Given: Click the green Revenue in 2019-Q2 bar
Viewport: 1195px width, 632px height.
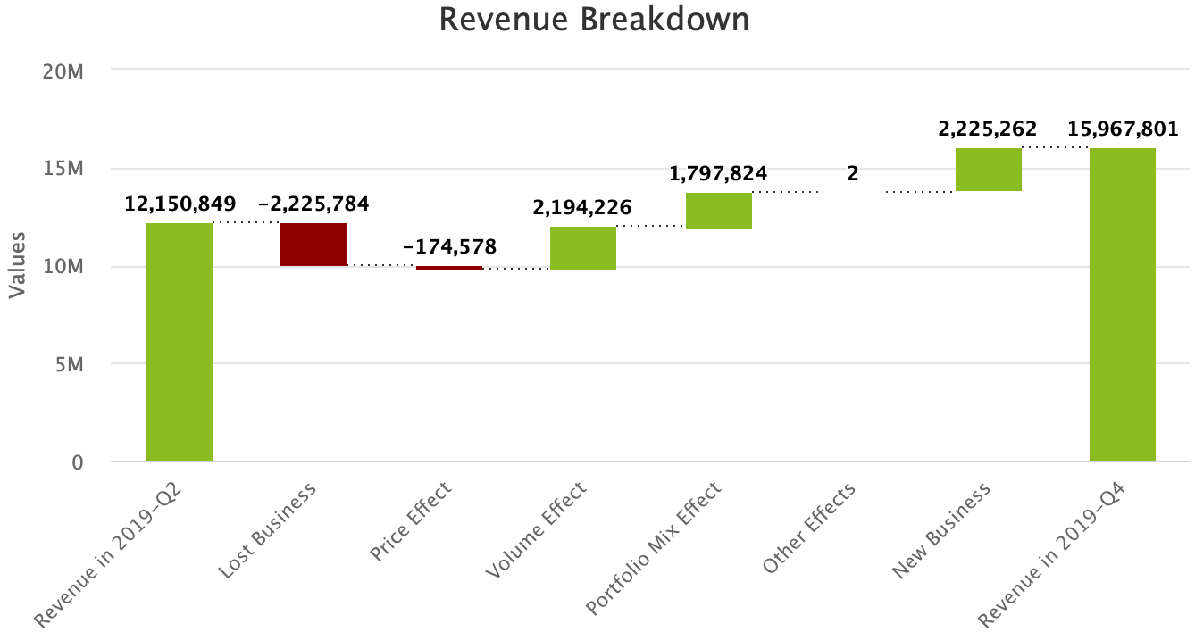Looking at the screenshot, I should click(180, 341).
